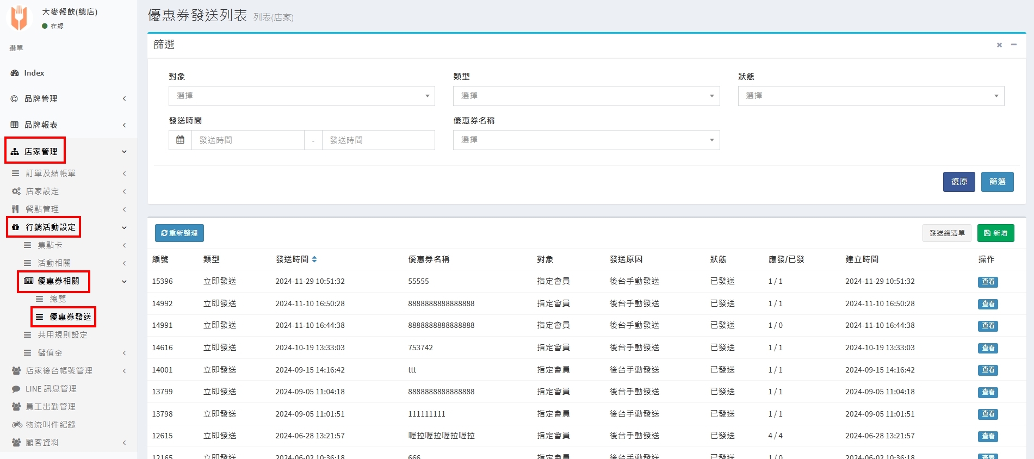Click the start 發送時間 date field

[248, 140]
